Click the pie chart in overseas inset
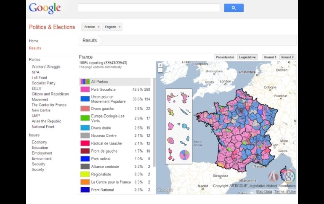 point(184,155)
